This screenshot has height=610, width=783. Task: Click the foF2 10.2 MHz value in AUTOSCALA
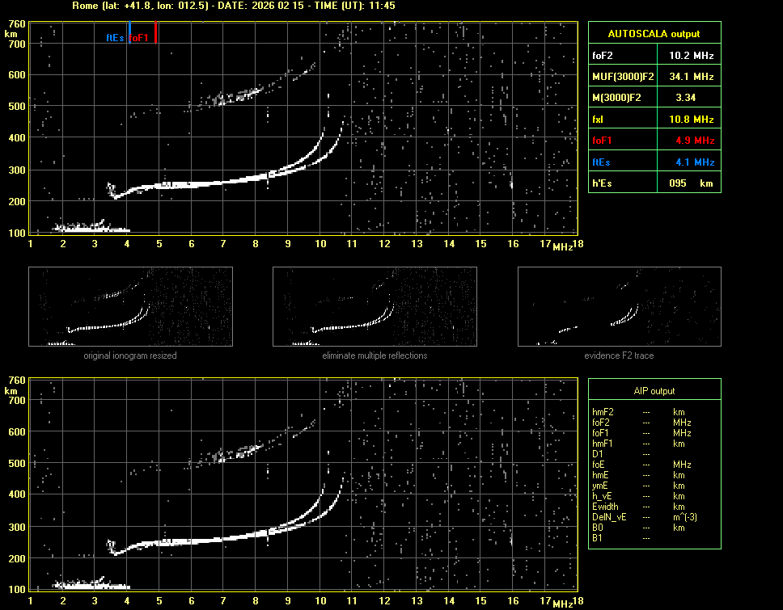point(691,56)
